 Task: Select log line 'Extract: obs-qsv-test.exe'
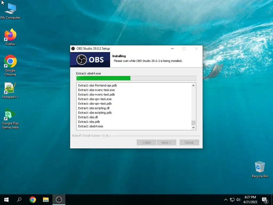pos(95,99)
